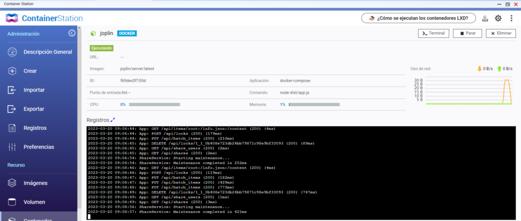Screen dimensions: 521x221
Task: Open the LXD containers help link
Action: (419, 18)
